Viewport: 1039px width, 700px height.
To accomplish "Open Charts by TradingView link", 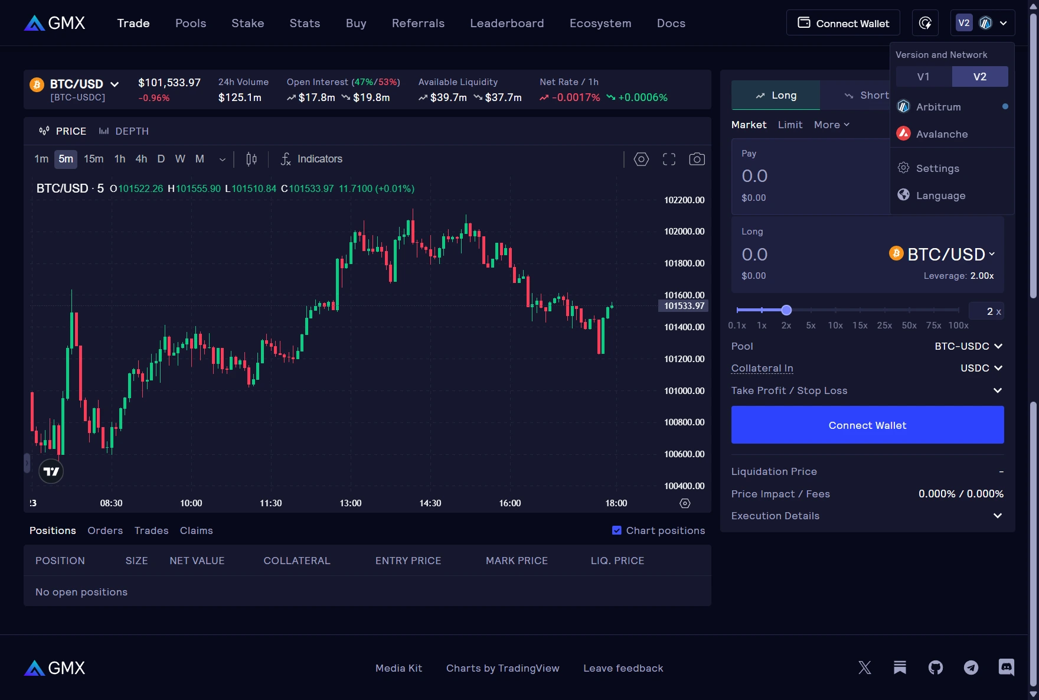I will click(x=502, y=668).
